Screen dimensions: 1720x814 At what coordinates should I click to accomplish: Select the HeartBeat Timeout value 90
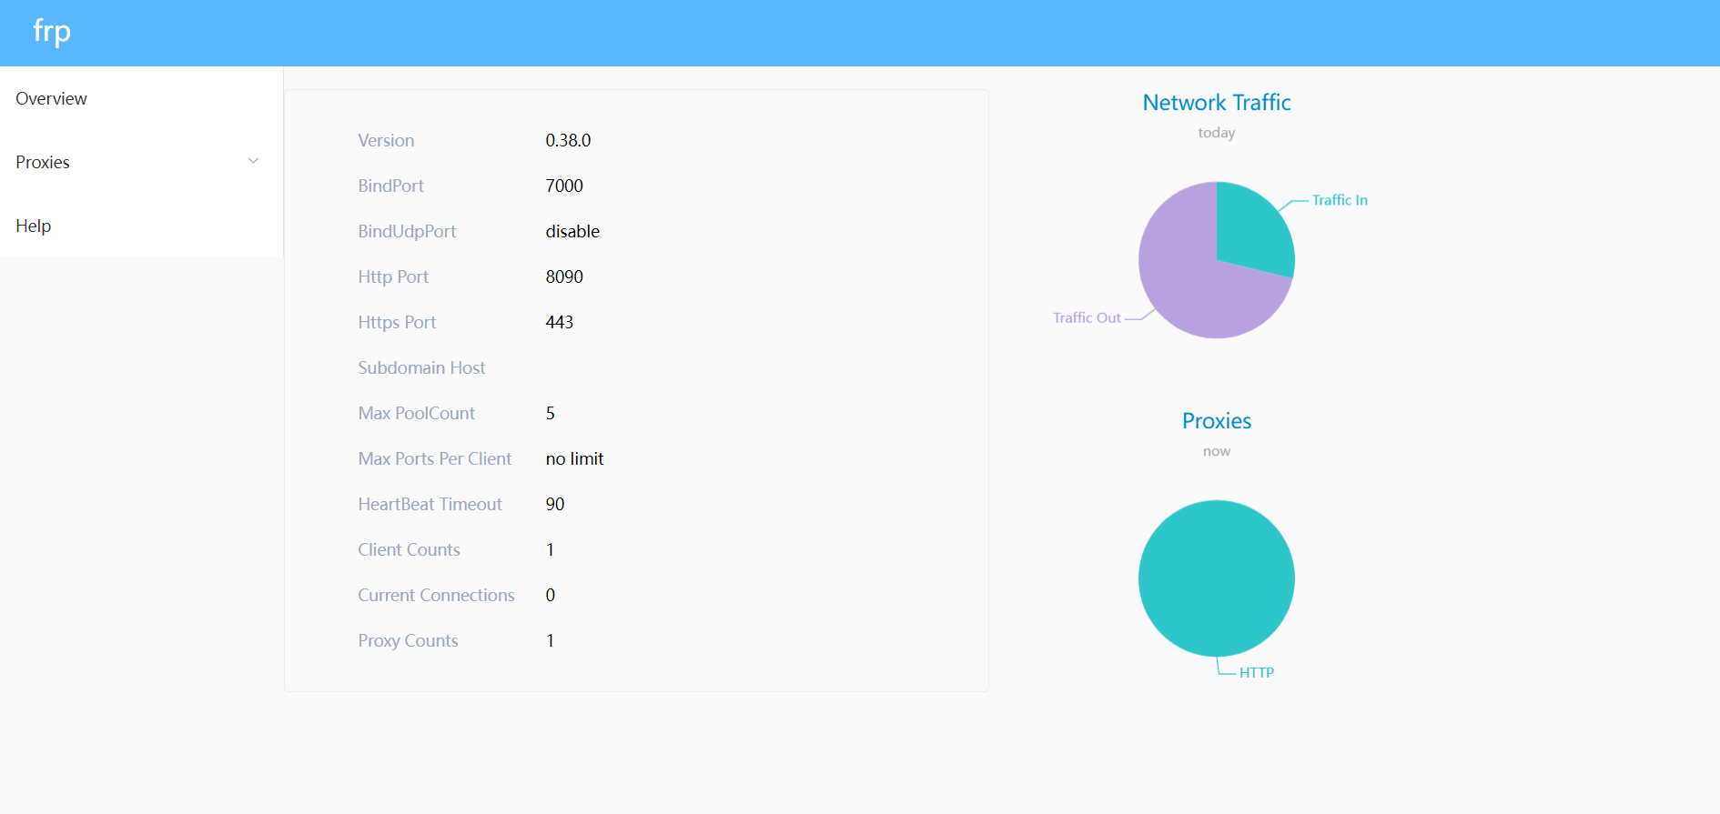coord(555,504)
